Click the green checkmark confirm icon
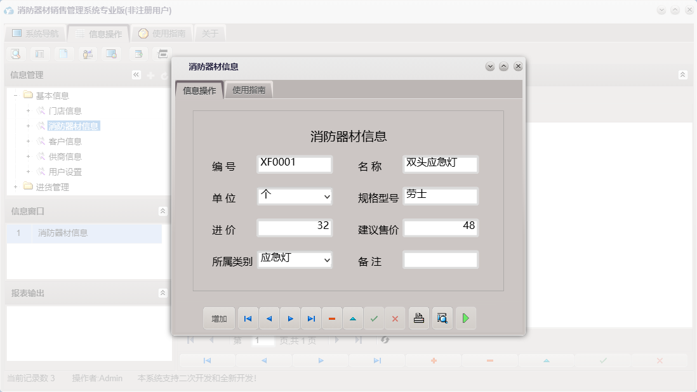This screenshot has height=392, width=697. [x=374, y=318]
